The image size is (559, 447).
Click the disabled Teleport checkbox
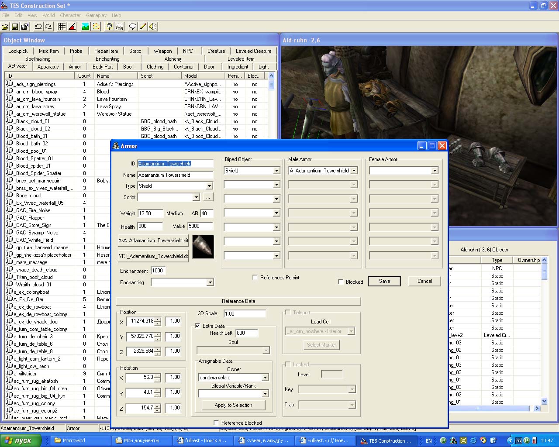click(x=288, y=312)
